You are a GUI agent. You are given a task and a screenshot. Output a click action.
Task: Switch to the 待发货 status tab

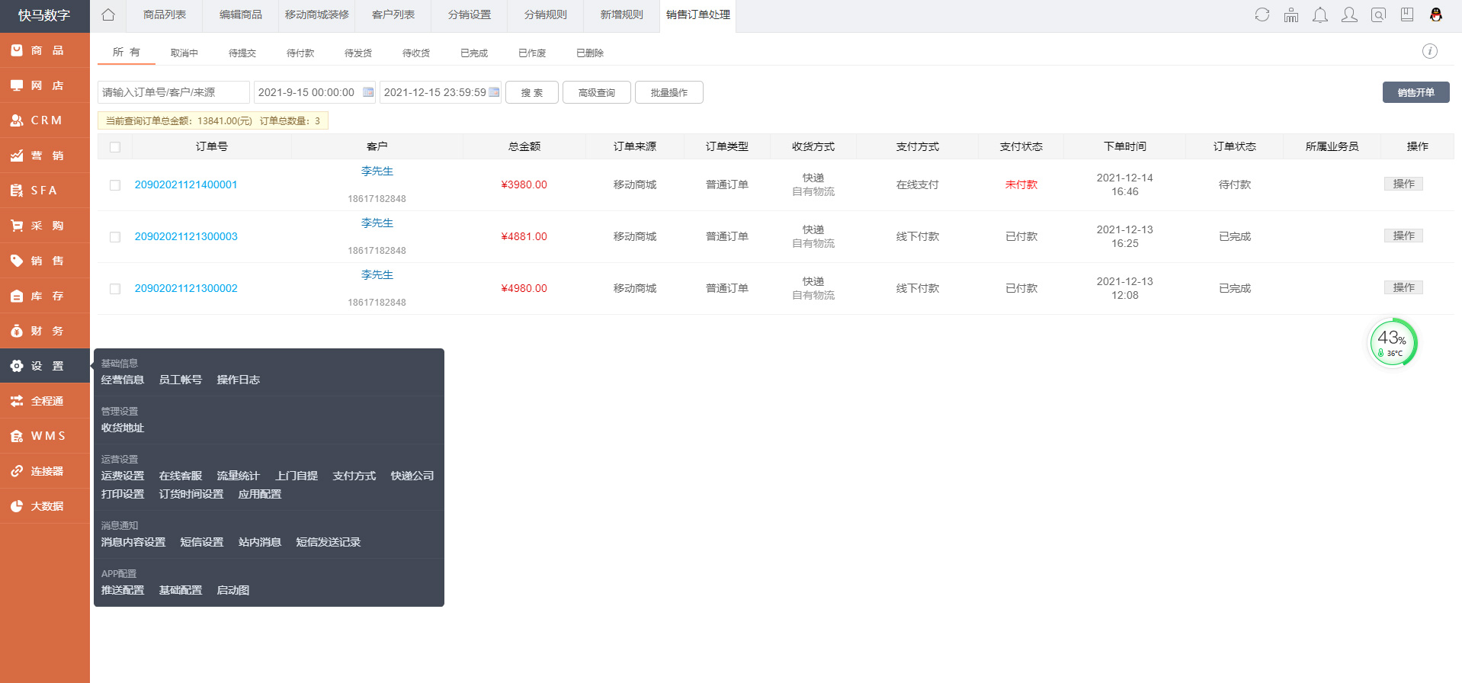(357, 53)
